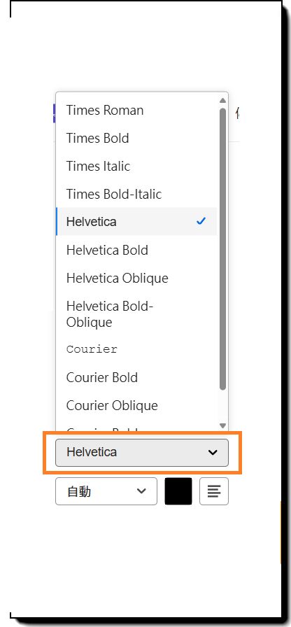The width and height of the screenshot is (291, 627).
Task: Select the Courier font option
Action: pyautogui.click(x=136, y=349)
